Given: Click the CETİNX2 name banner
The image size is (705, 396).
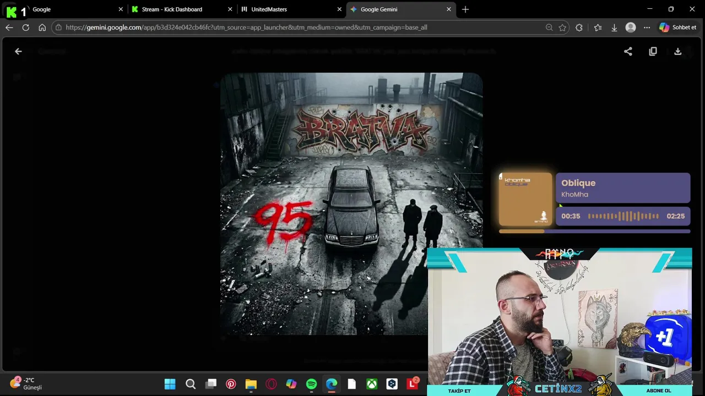Looking at the screenshot, I should tap(558, 389).
